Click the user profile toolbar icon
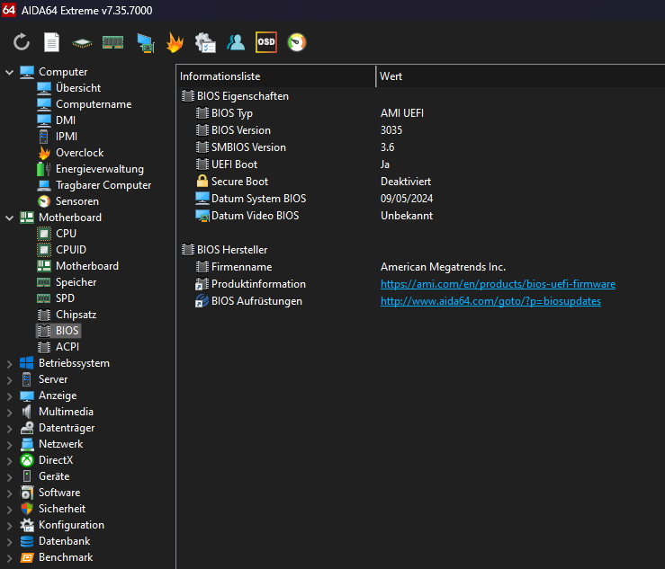The height and width of the screenshot is (569, 665). coord(236,42)
